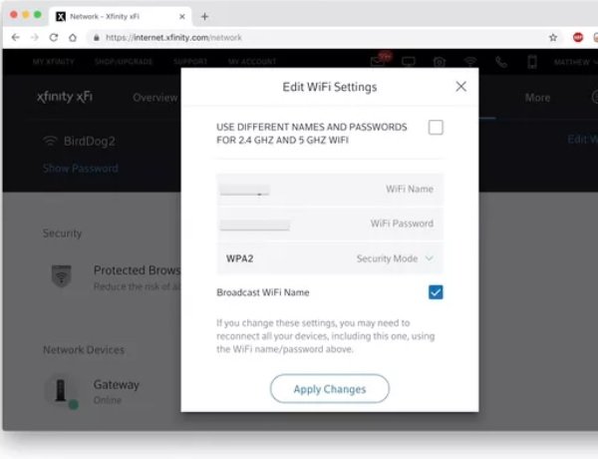Open the More menu in xFi navigation
This screenshot has height=459, width=598.
point(537,98)
